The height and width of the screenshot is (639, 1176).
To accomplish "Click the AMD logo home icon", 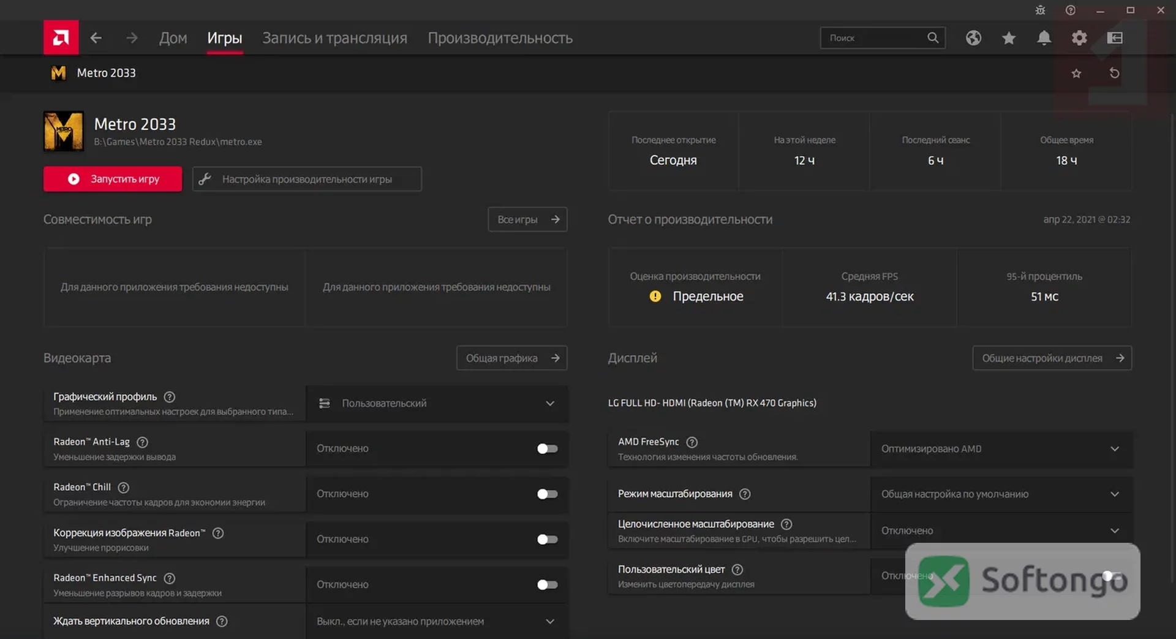I will point(61,38).
